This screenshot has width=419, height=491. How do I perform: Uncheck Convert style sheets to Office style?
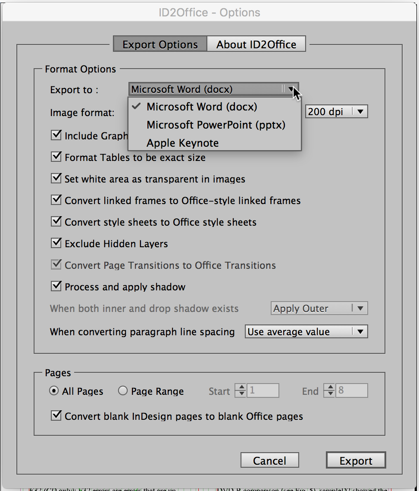point(56,222)
